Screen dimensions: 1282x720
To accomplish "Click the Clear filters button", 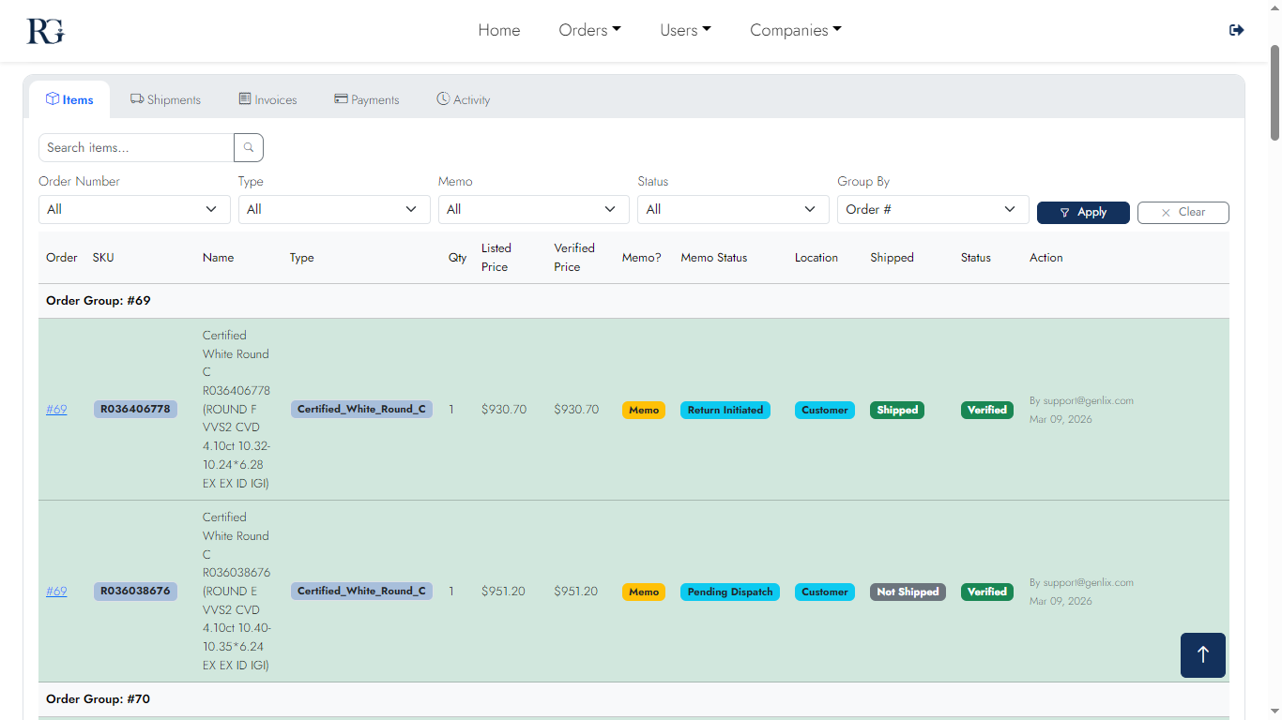I will click(x=1183, y=213).
